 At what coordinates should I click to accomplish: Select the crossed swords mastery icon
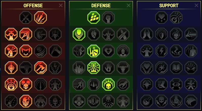(x=26, y=17)
